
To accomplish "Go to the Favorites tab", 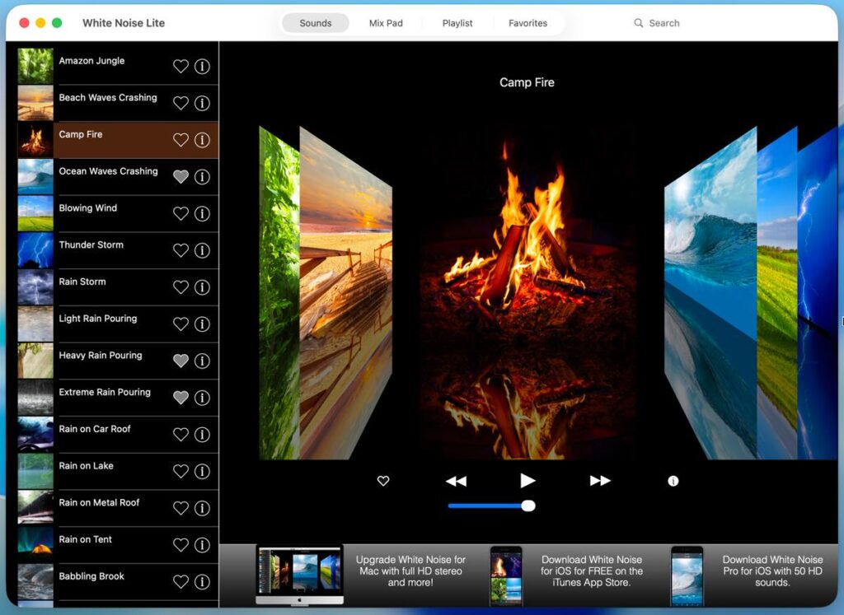I will coord(527,23).
